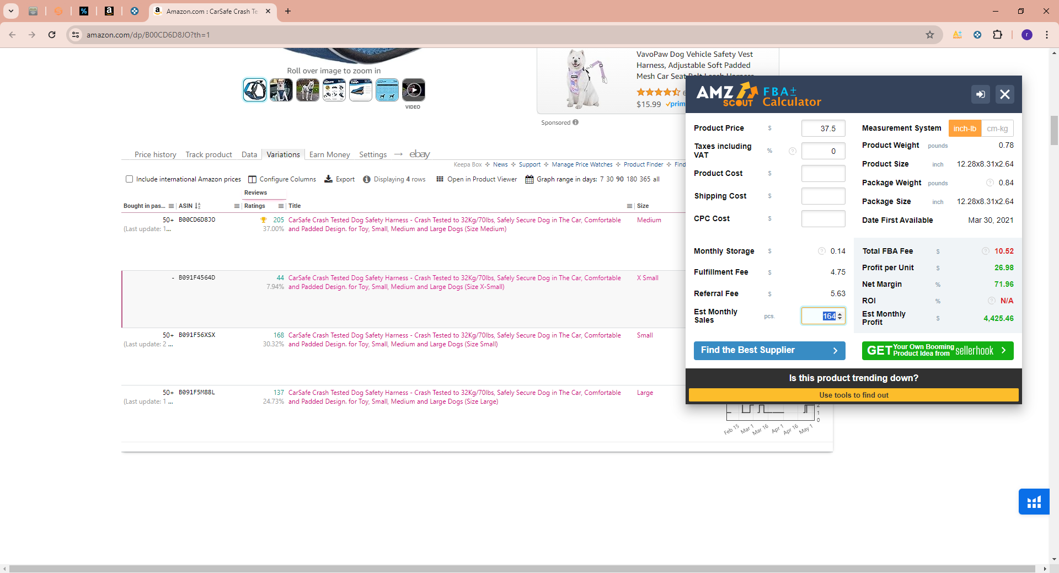Close the AMZScout FBA Calculator panel
The height and width of the screenshot is (573, 1059).
[1005, 94]
